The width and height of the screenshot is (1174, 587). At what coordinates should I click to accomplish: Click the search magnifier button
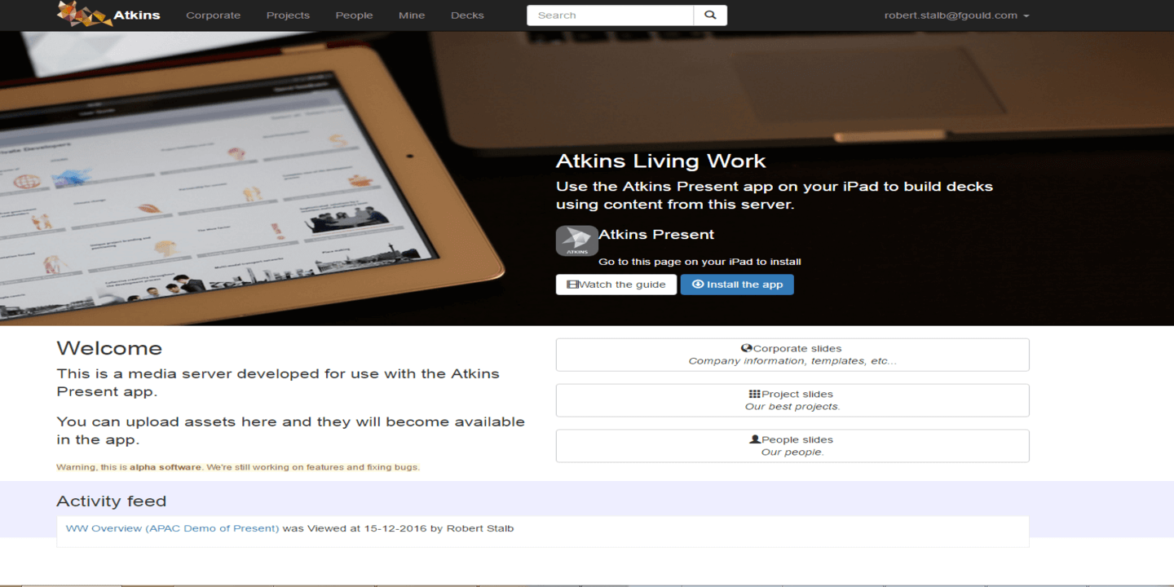click(x=710, y=15)
